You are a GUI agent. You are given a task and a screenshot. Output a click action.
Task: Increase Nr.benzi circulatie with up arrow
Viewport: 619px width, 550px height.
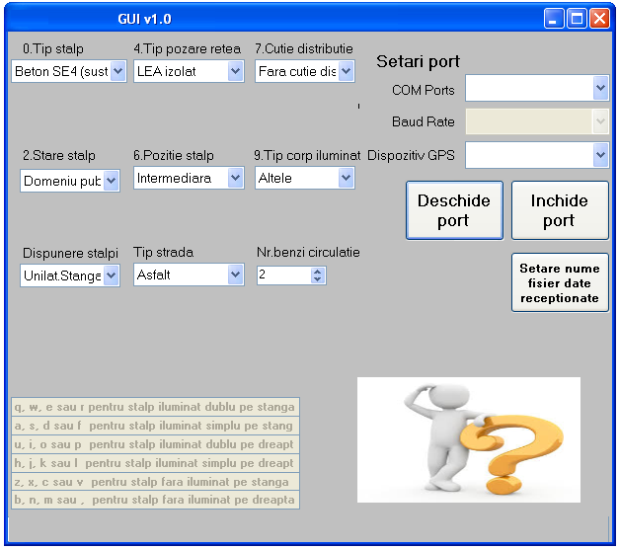(x=317, y=272)
